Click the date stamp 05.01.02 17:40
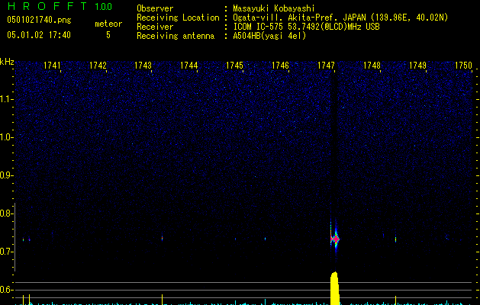This screenshot has width=480, height=305. (39, 35)
